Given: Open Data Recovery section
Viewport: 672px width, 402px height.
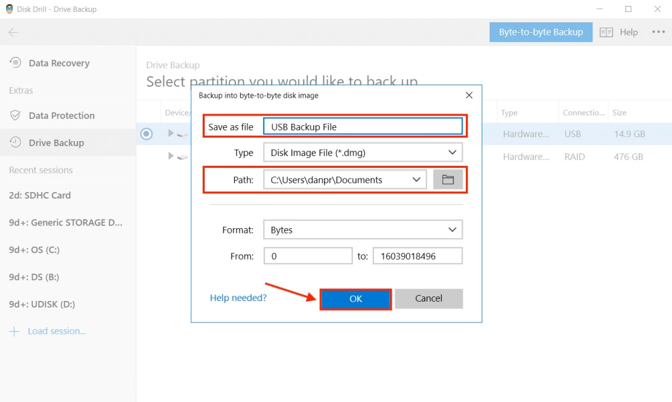Looking at the screenshot, I should coord(59,63).
